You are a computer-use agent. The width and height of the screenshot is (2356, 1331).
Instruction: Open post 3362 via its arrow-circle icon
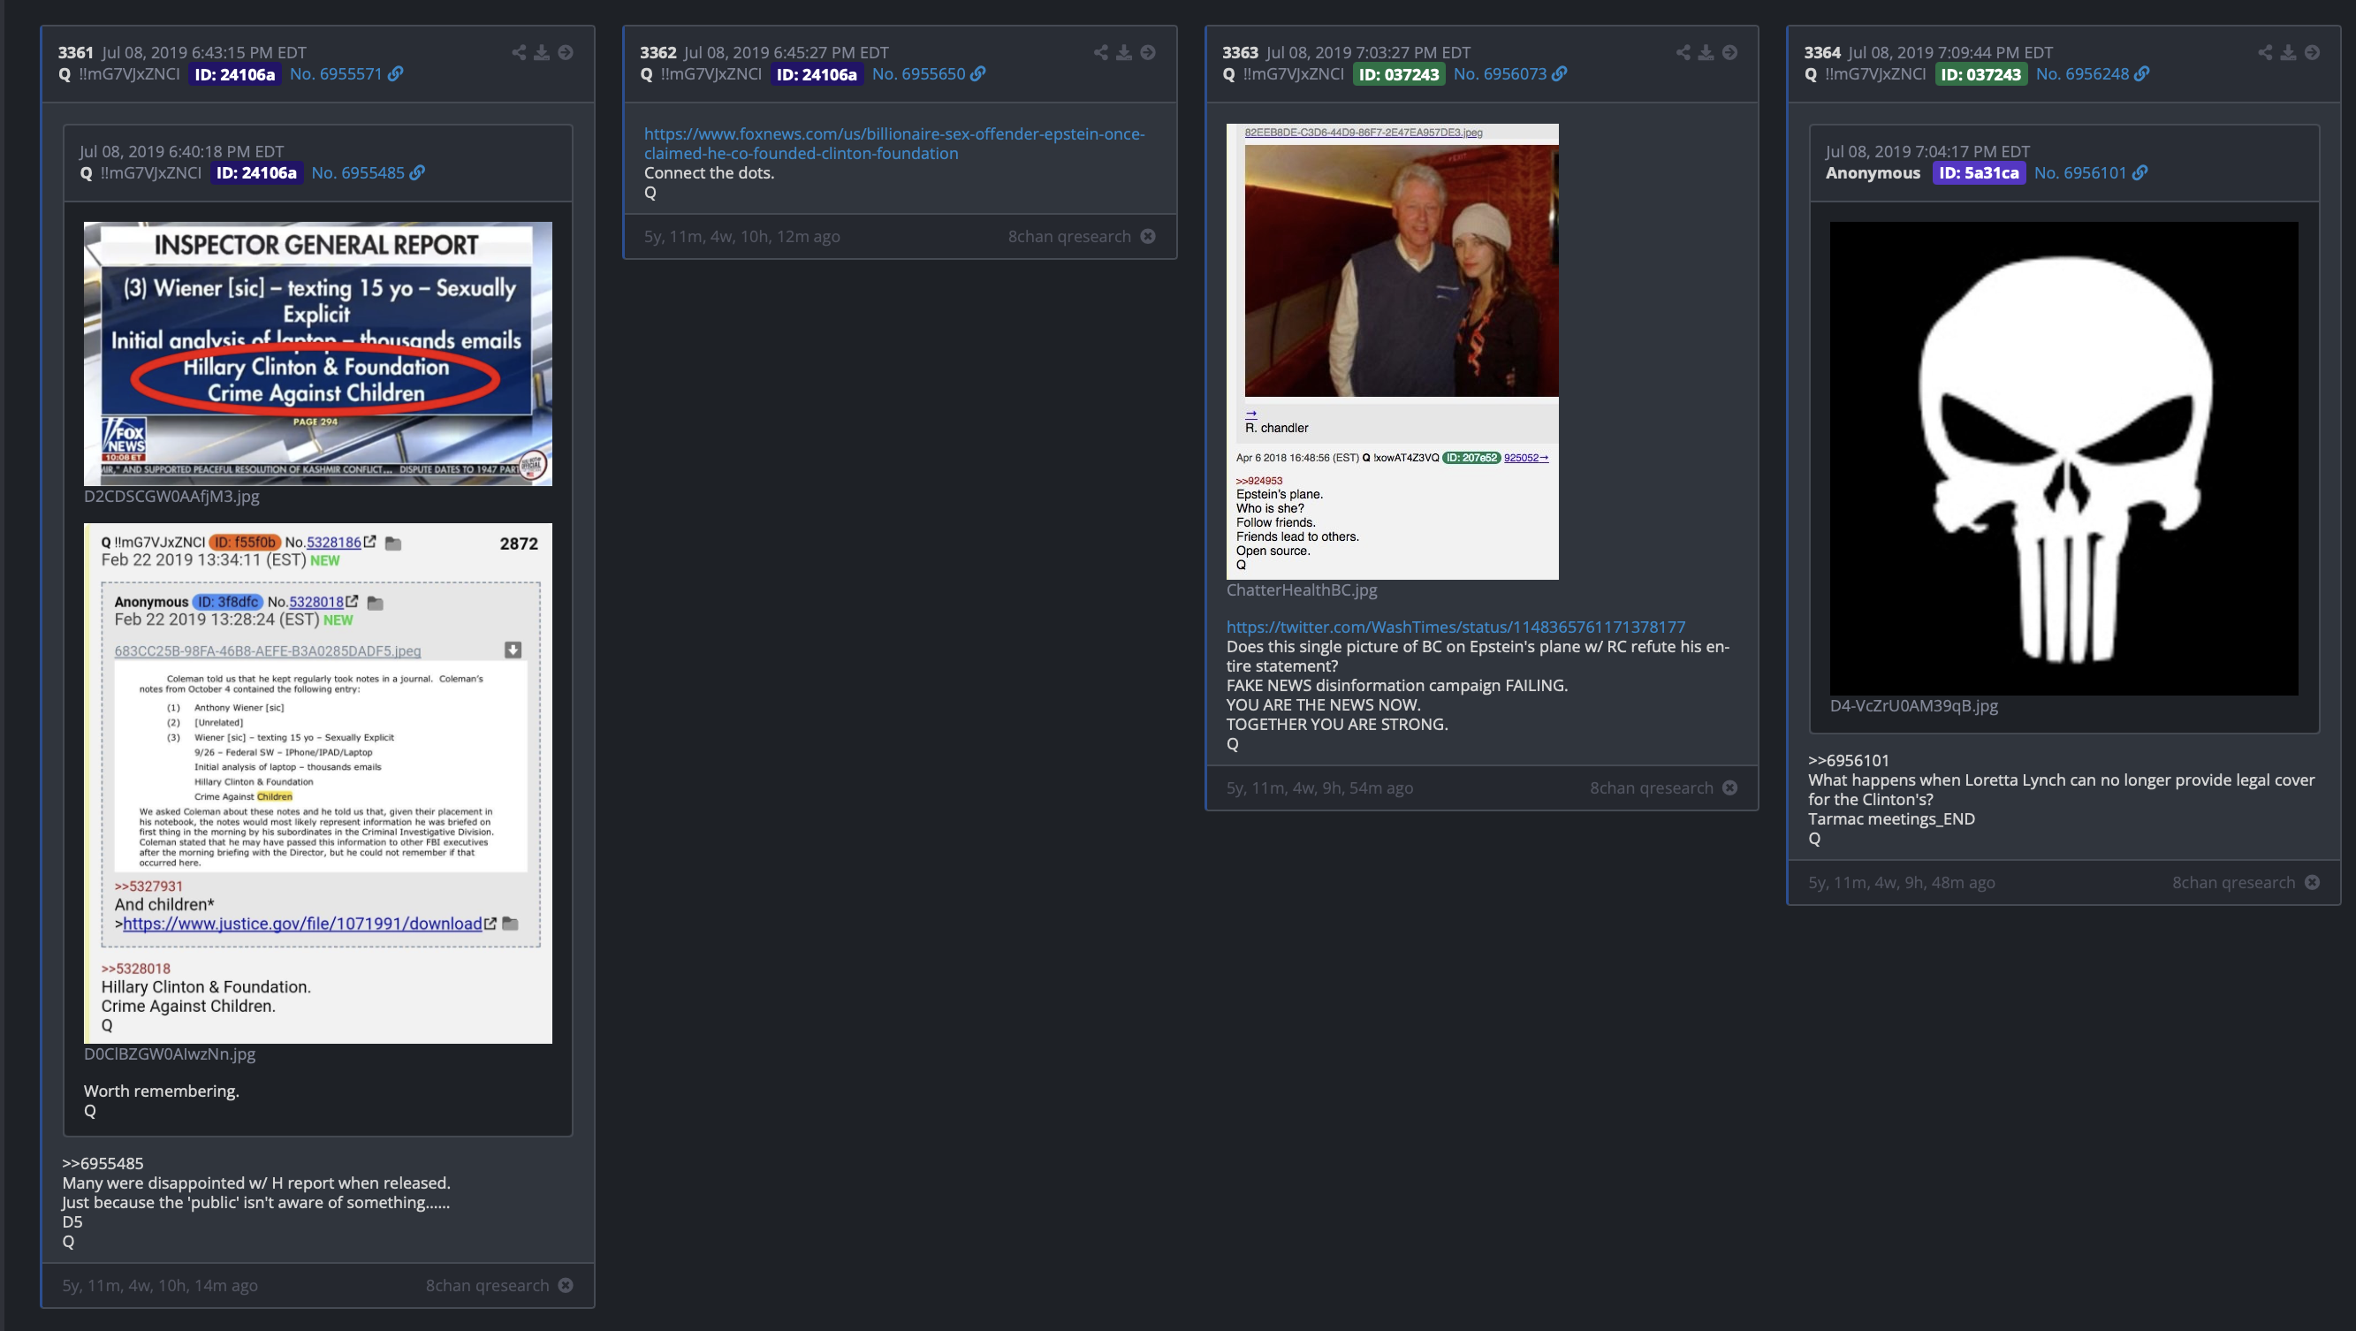coord(1148,52)
